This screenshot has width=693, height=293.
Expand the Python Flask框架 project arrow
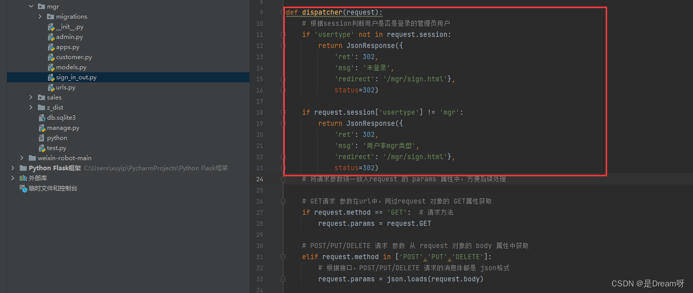[x=13, y=168]
